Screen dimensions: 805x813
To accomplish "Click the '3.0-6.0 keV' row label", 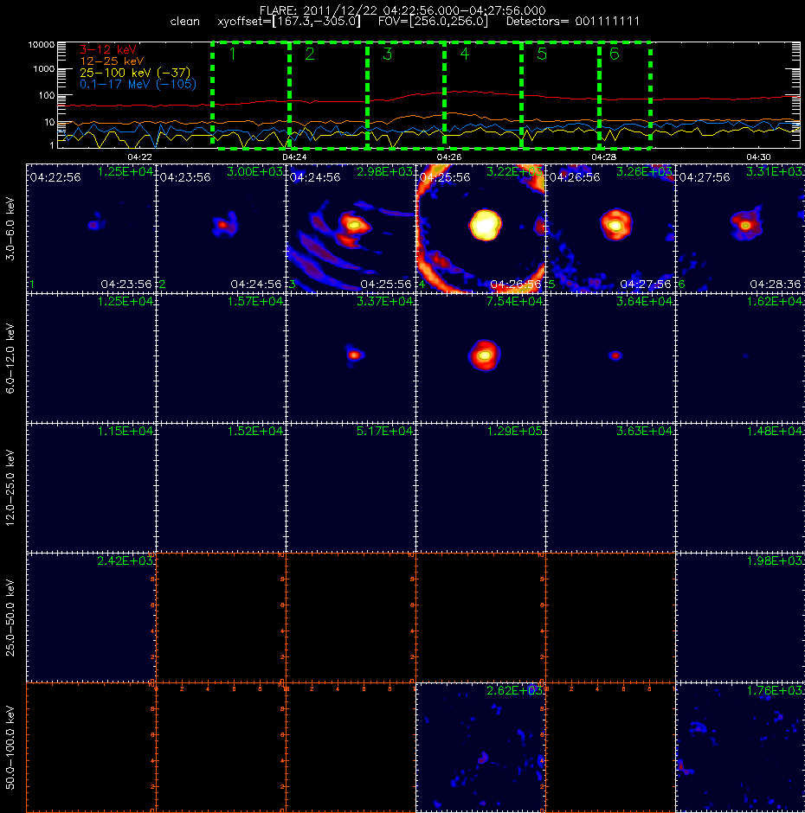I will coord(10,228).
